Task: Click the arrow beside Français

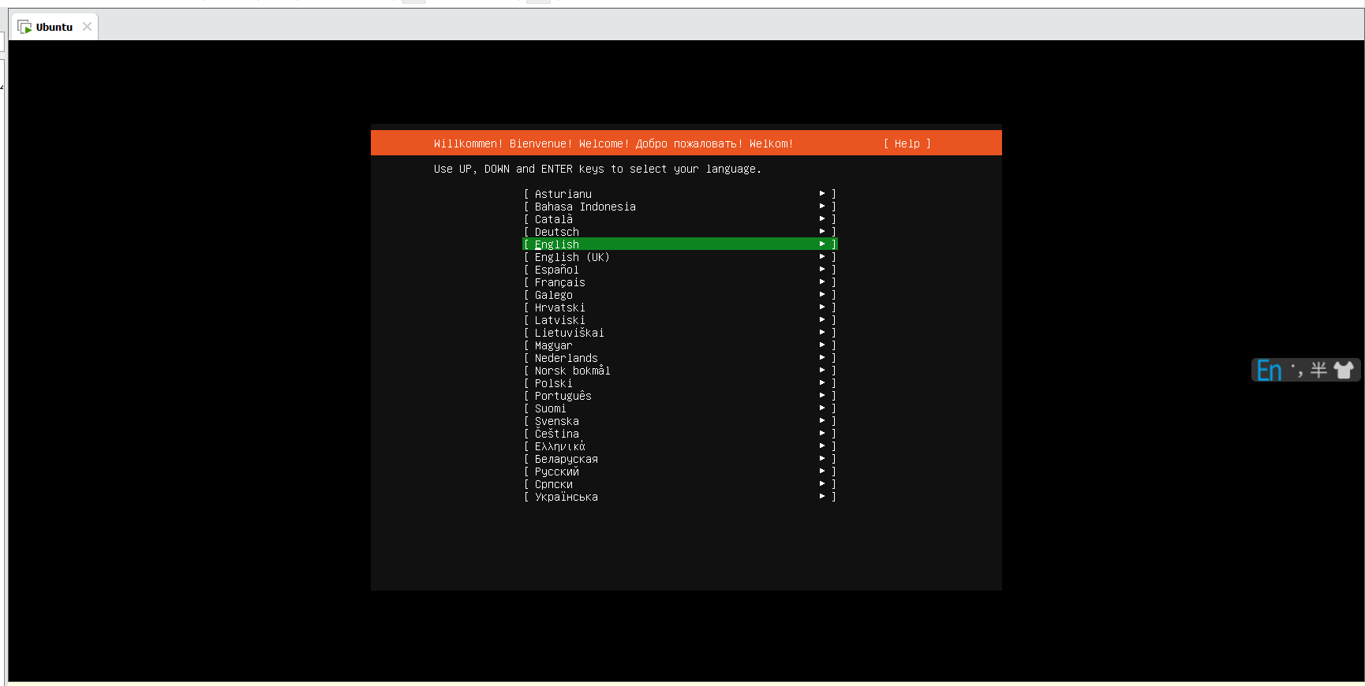Action: pyautogui.click(x=822, y=281)
